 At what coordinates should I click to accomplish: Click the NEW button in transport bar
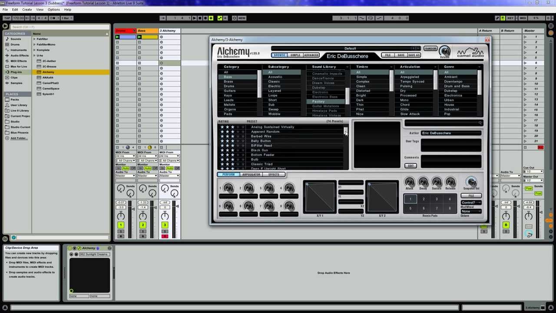(242, 18)
